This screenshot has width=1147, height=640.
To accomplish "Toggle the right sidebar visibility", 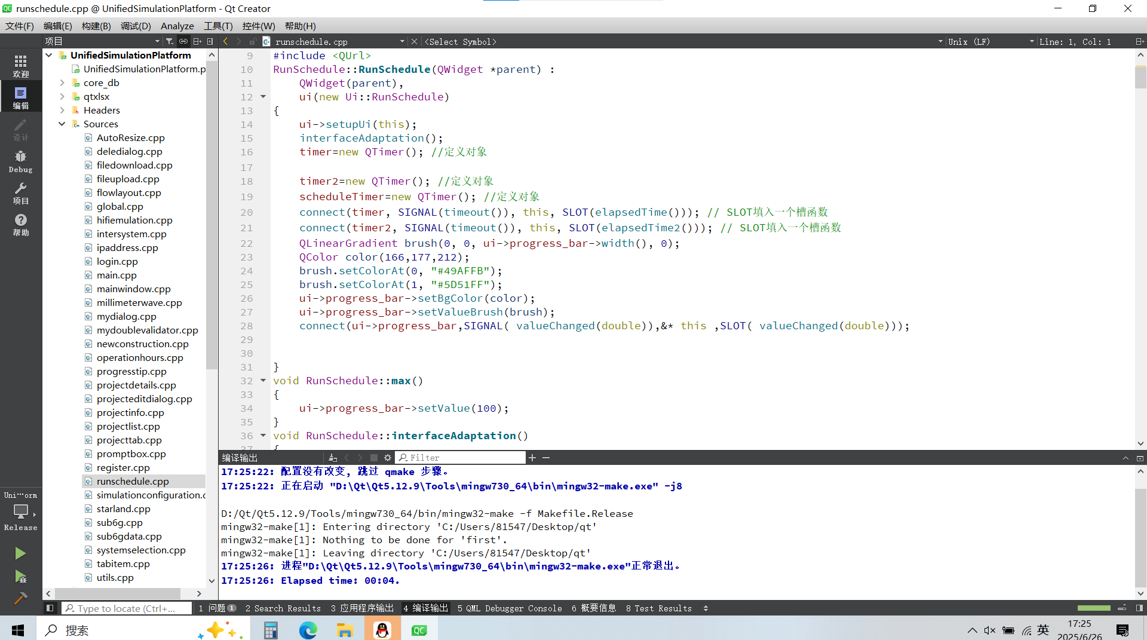I will (1139, 608).
